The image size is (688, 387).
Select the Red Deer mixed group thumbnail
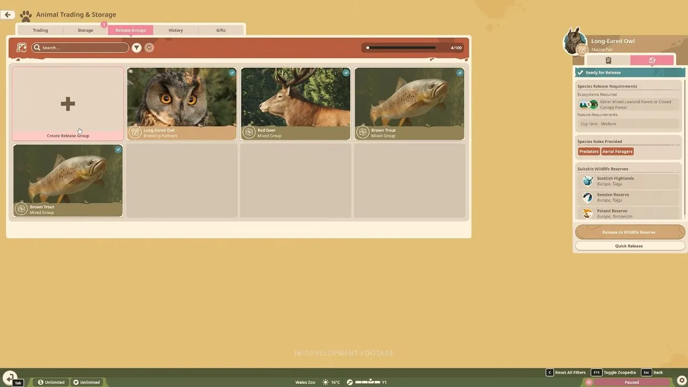coord(296,104)
